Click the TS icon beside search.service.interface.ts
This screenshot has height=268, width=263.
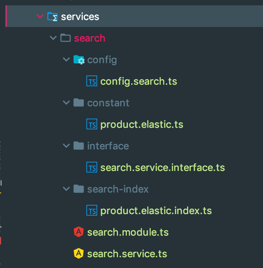pos(92,168)
